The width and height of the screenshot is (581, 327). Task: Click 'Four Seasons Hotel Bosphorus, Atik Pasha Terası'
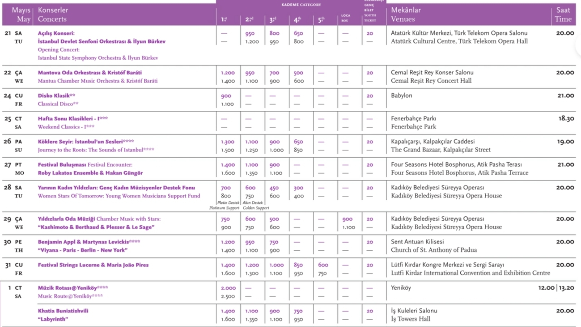pos(456,165)
